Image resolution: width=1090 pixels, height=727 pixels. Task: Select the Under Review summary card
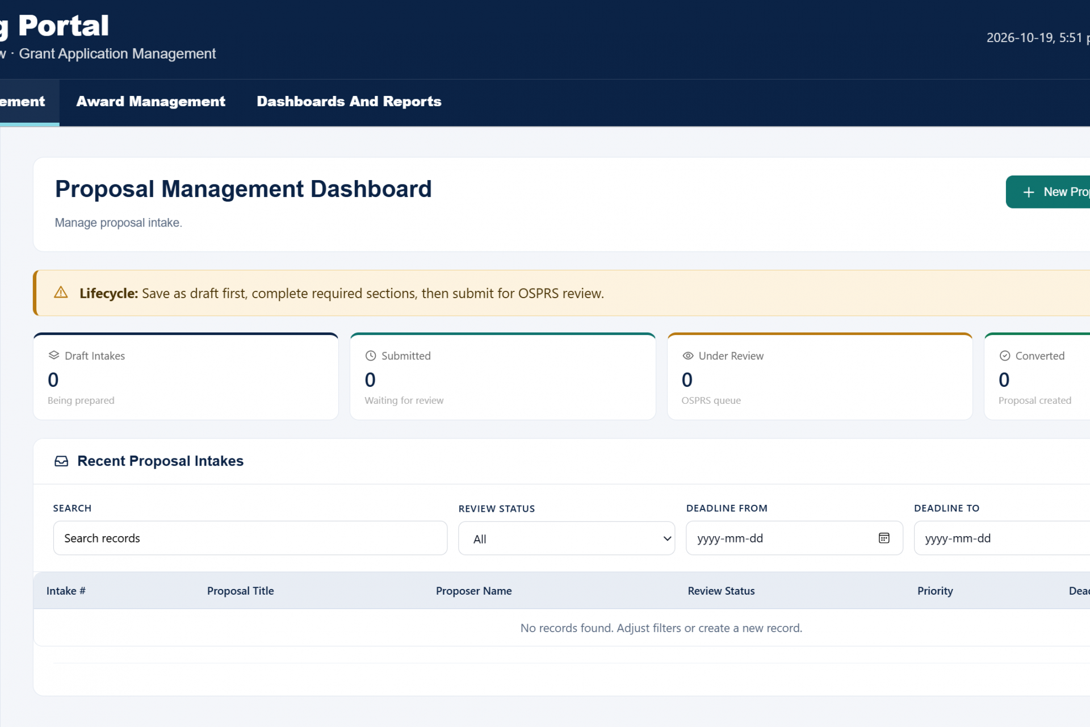pyautogui.click(x=820, y=376)
